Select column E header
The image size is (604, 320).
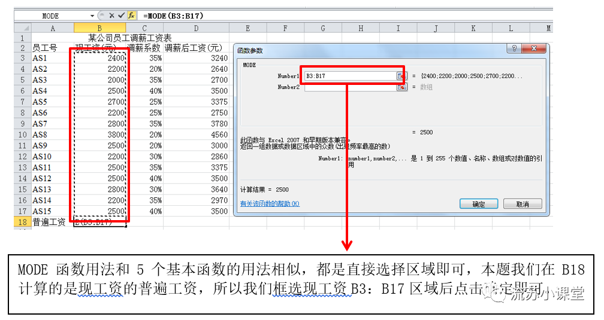tap(247, 28)
